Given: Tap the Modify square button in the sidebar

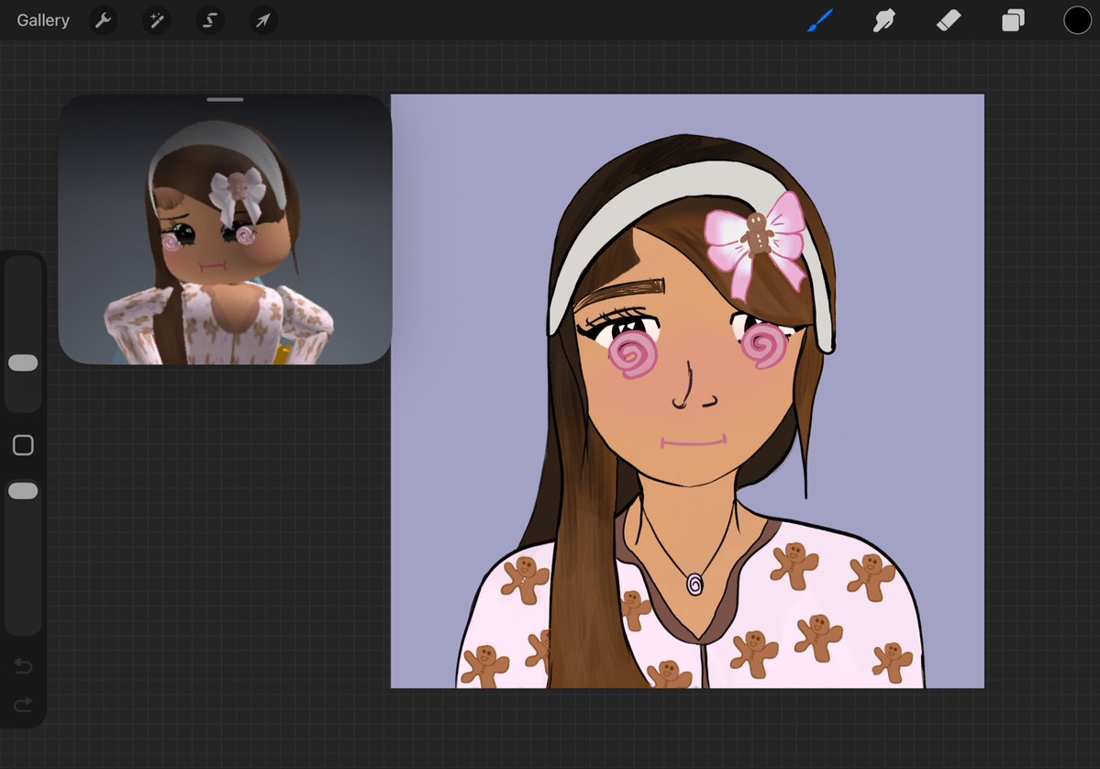Looking at the screenshot, I should 23,445.
